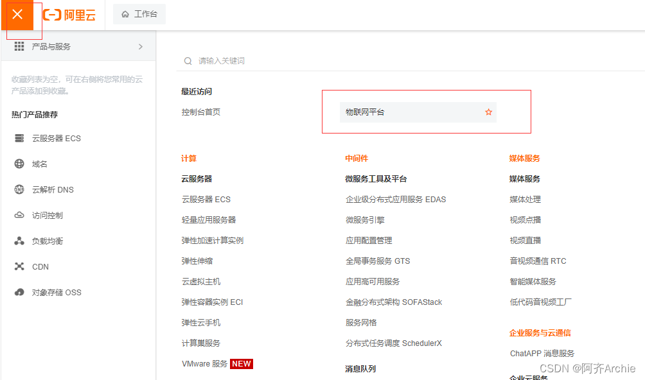645x380 pixels.
Task: Open 弹性云手机
Action: [200, 322]
